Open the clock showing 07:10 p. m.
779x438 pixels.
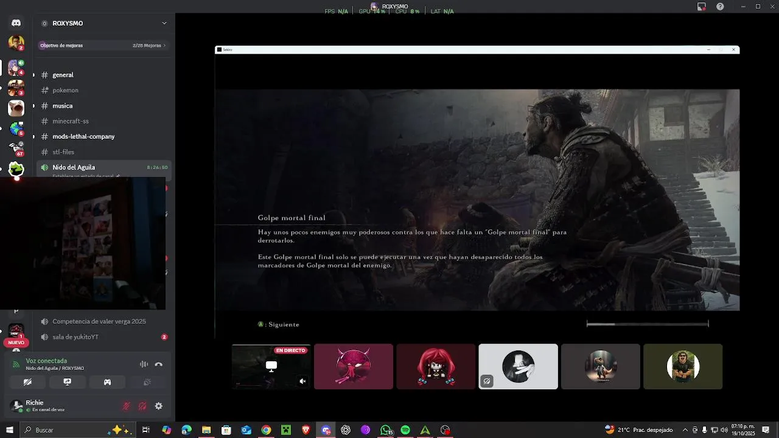pyautogui.click(x=742, y=430)
